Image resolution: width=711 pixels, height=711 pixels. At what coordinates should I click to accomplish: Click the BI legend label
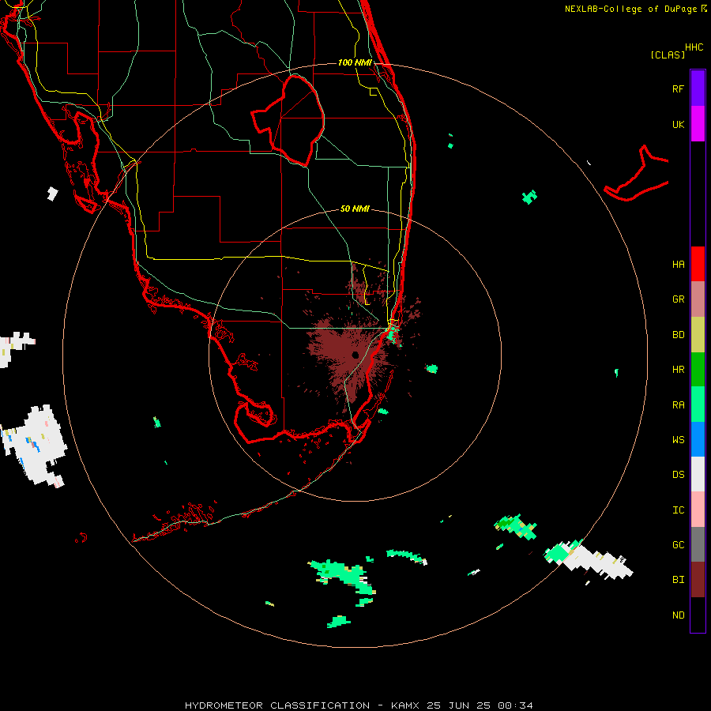[678, 580]
